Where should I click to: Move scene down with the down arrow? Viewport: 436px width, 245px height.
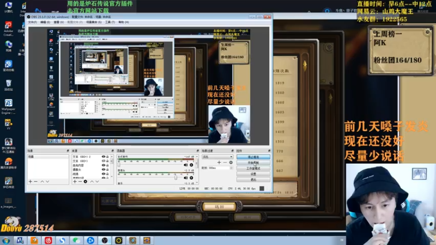[x=47, y=181]
